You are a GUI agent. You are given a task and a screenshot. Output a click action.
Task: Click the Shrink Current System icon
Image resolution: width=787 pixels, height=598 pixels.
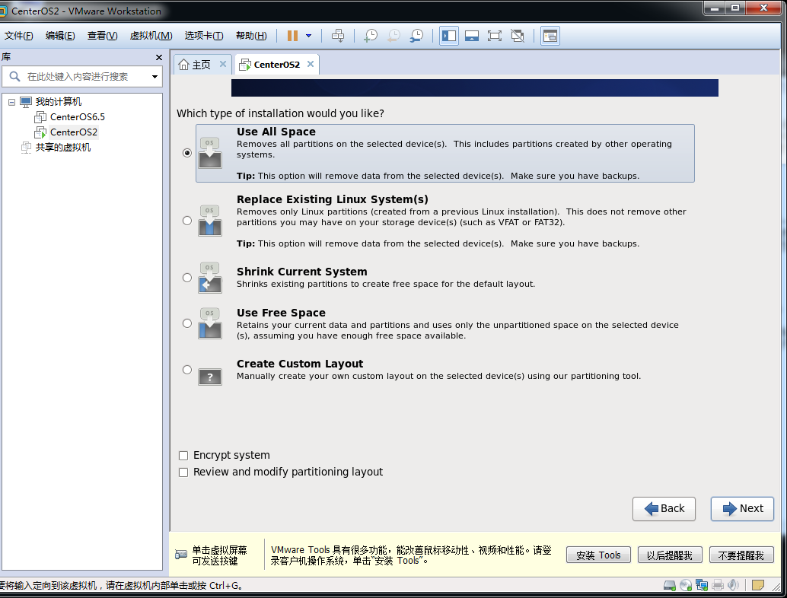point(210,278)
